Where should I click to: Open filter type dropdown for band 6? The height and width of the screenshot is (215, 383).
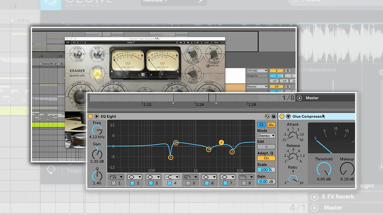pos(209,177)
